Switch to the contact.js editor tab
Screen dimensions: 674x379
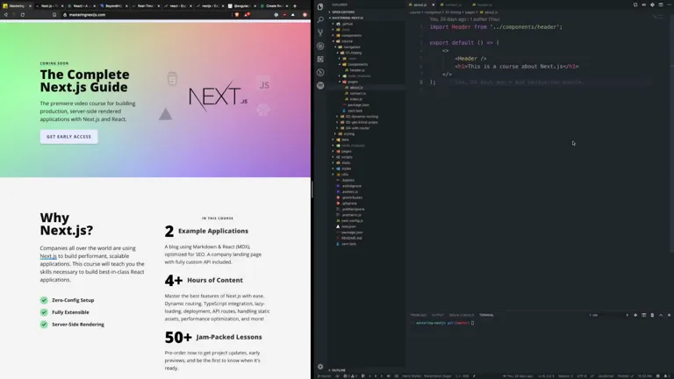click(x=453, y=4)
